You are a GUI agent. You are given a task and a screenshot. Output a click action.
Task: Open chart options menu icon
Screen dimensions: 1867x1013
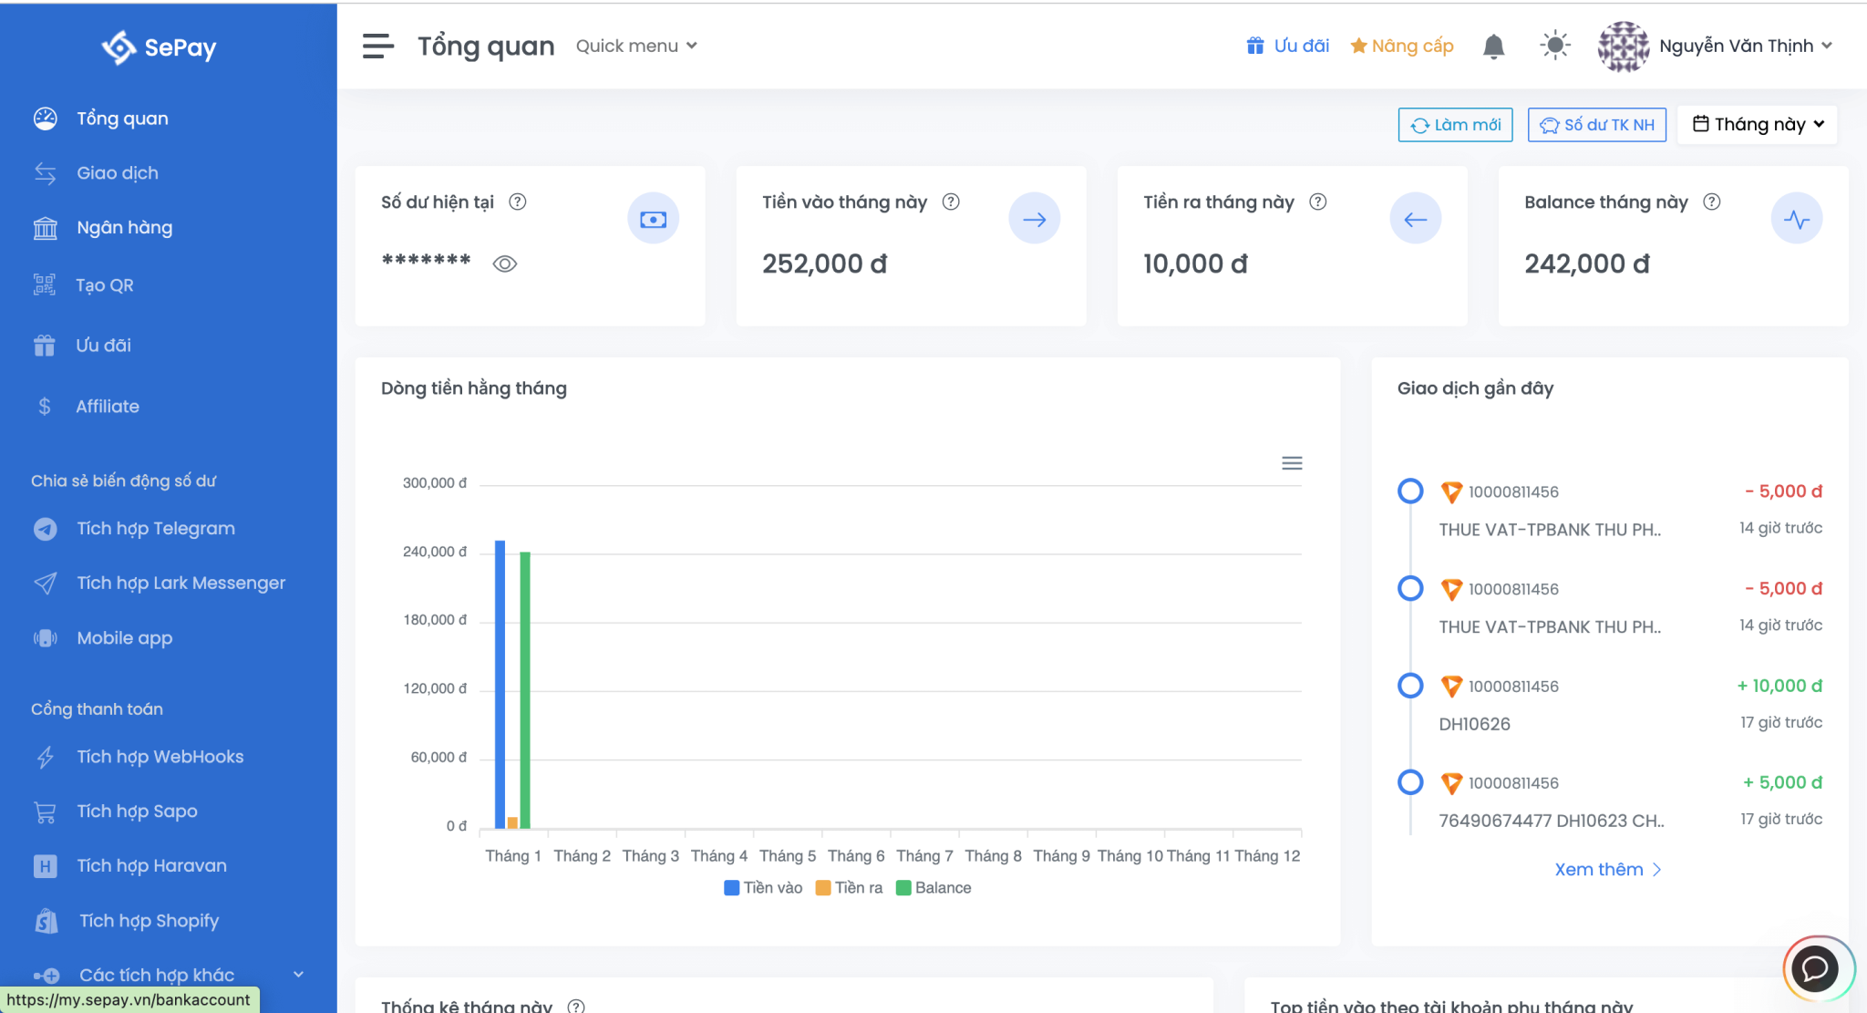(x=1292, y=463)
